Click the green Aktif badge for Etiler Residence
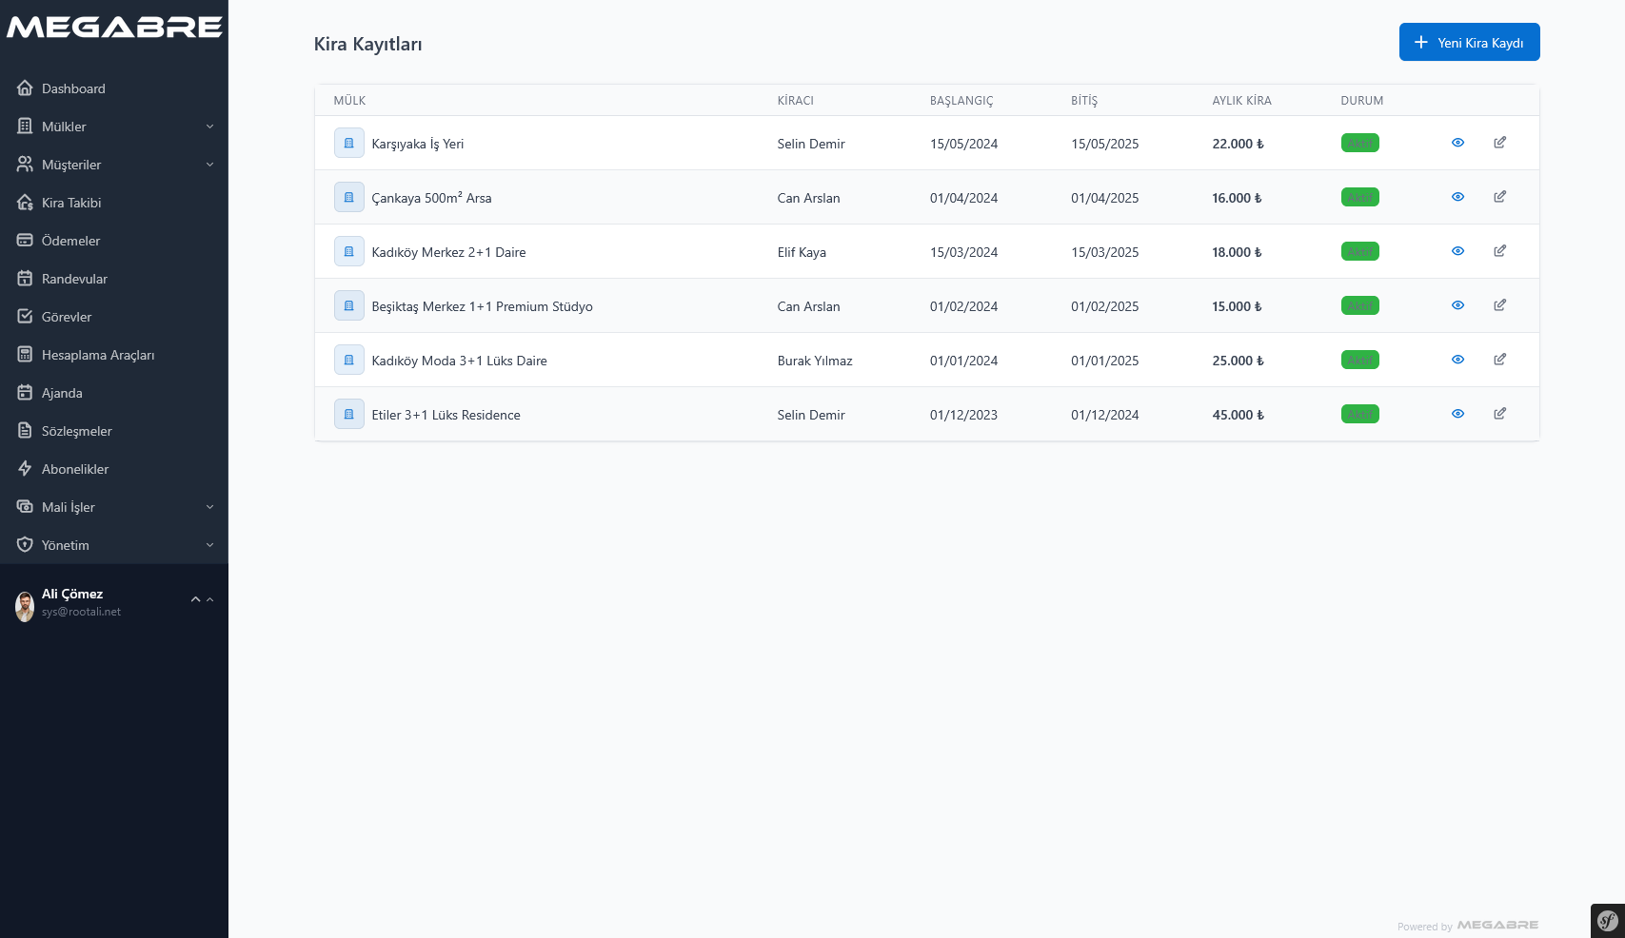Screen dimensions: 1625x938 (1359, 414)
